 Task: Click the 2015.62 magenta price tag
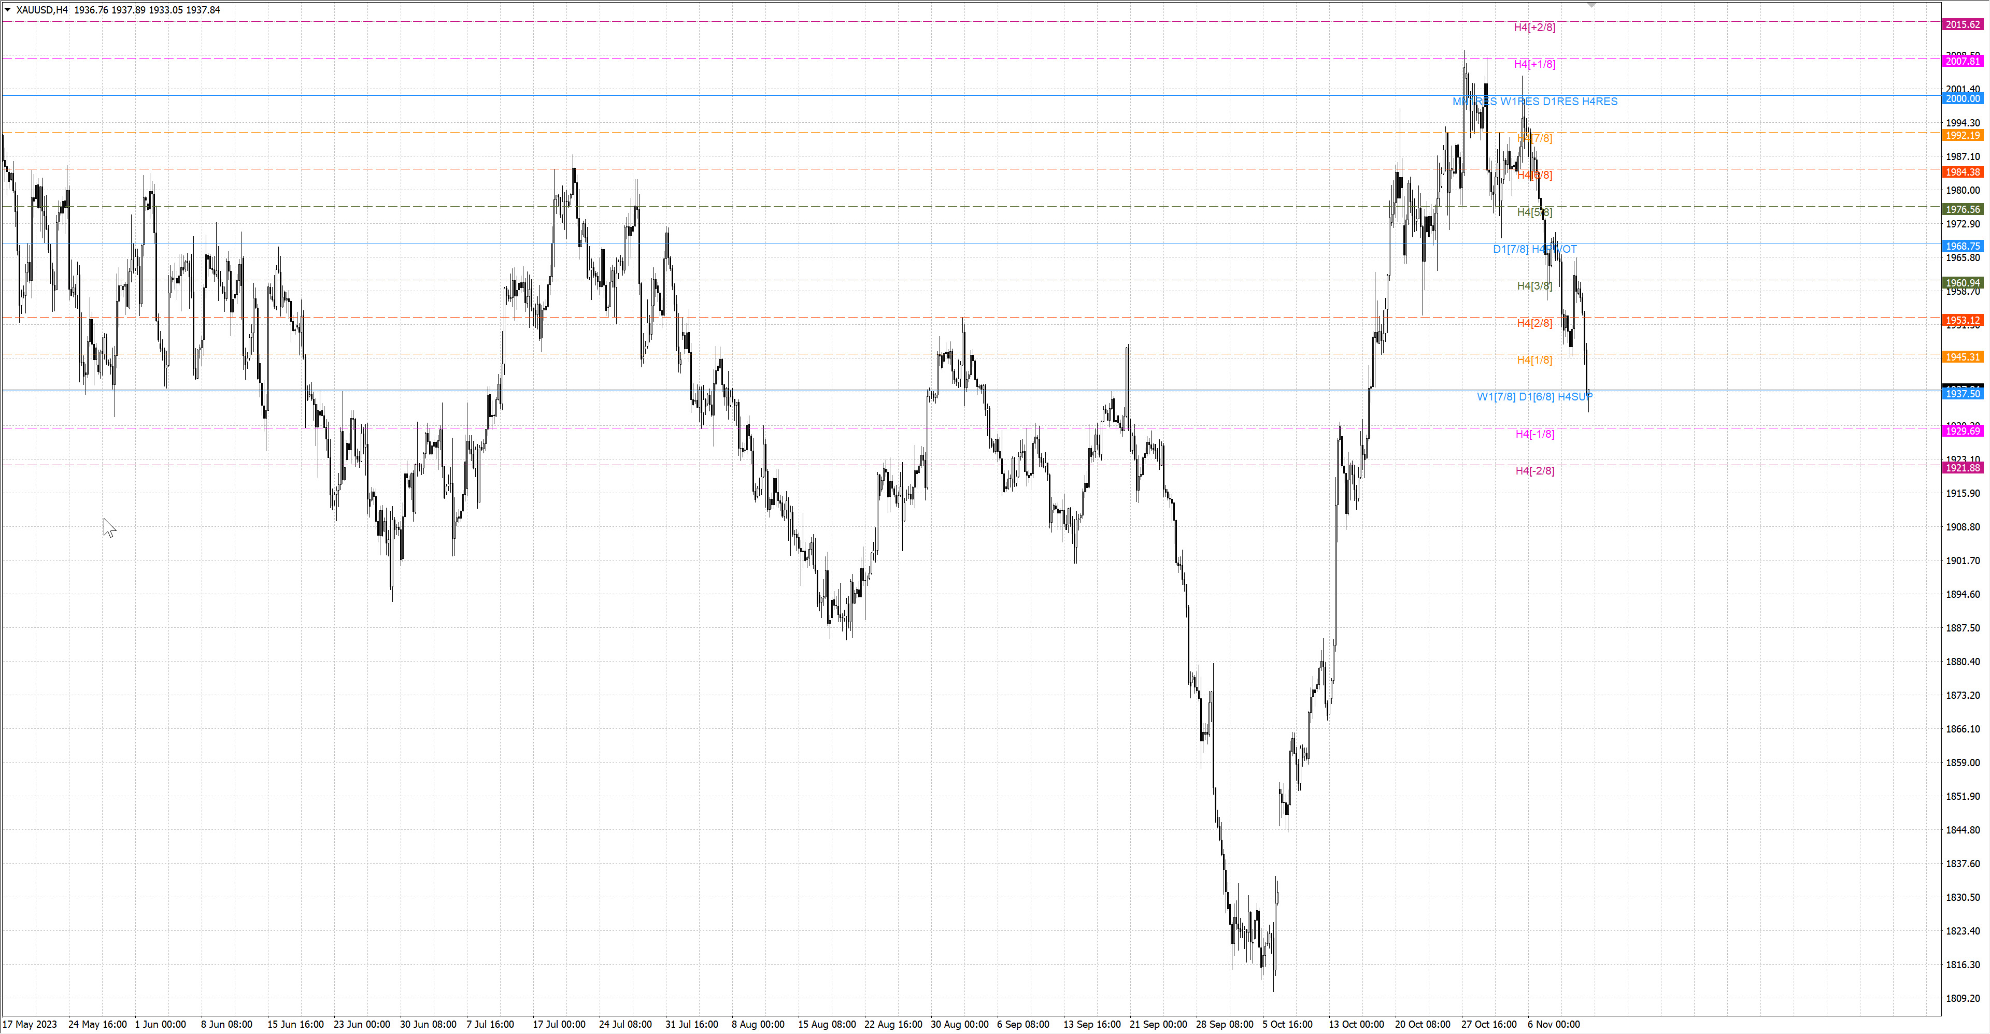click(x=1962, y=25)
